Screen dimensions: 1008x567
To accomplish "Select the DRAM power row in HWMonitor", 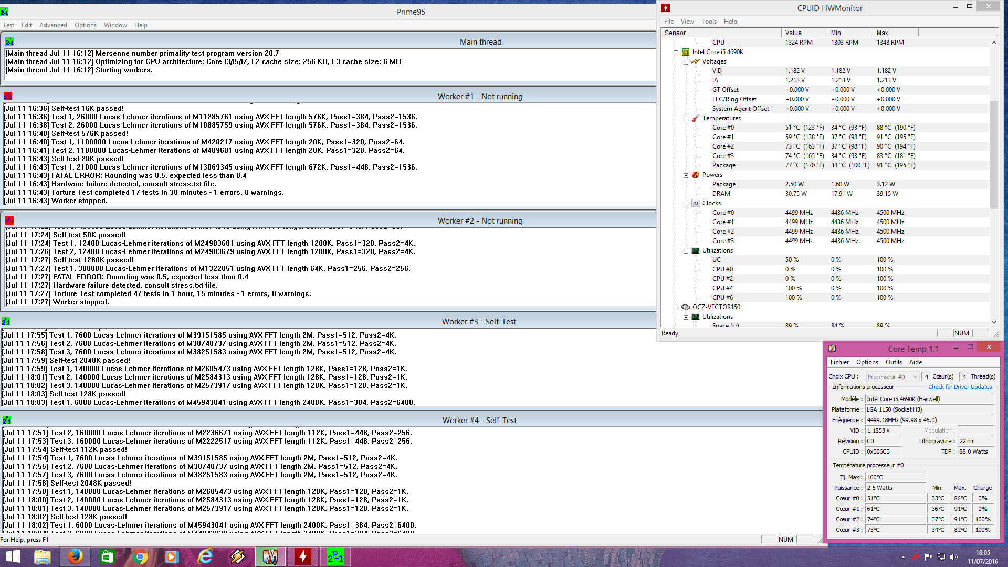I will point(826,194).
